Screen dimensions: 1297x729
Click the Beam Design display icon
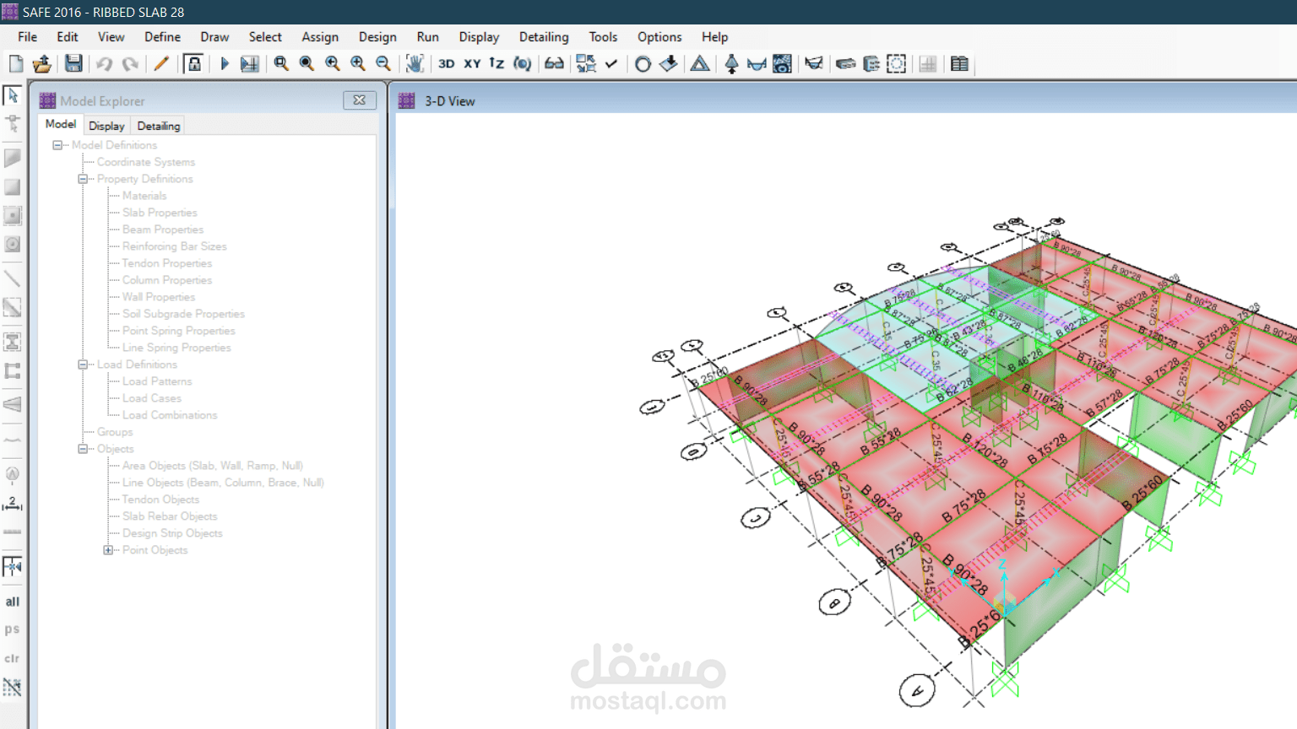[x=871, y=64]
